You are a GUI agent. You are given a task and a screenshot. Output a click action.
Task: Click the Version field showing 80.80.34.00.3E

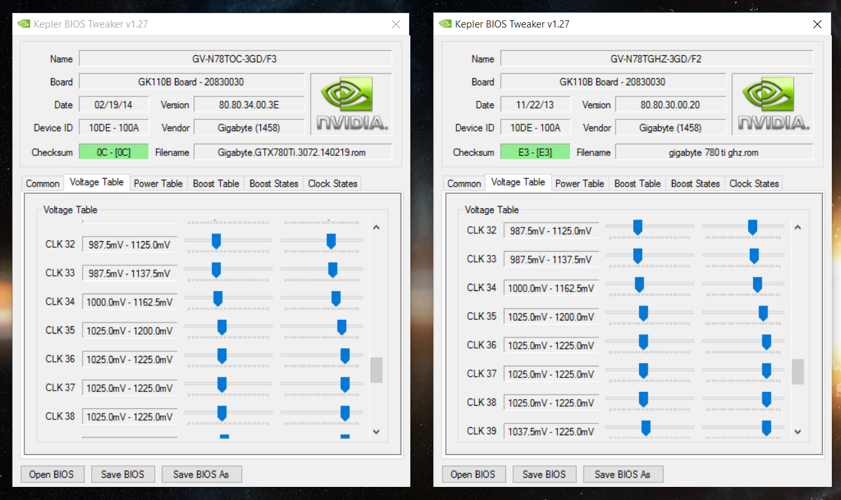249,105
